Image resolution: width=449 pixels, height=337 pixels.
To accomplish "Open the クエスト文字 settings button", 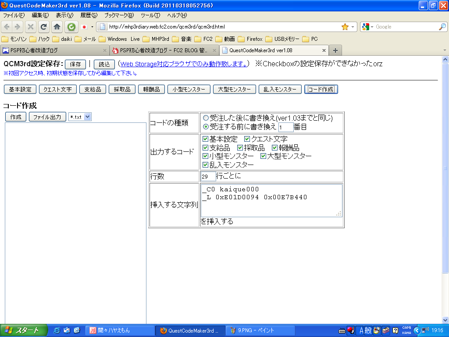I will pos(57,90).
